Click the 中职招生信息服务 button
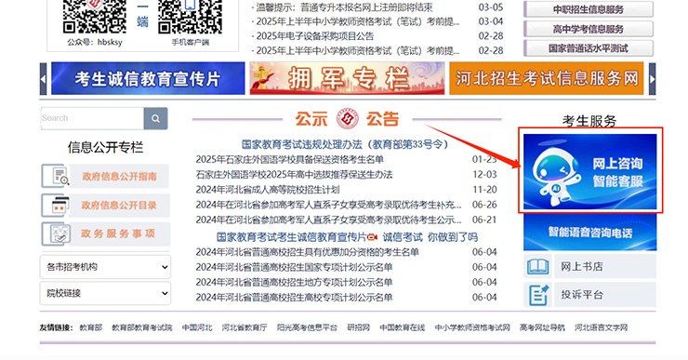This screenshot has width=688, height=360. pos(589,9)
